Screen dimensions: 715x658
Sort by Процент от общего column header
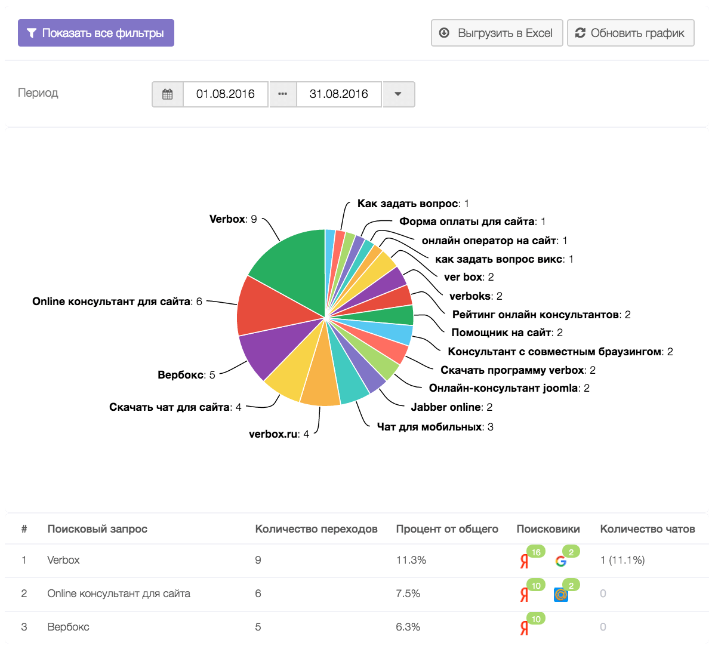(447, 529)
